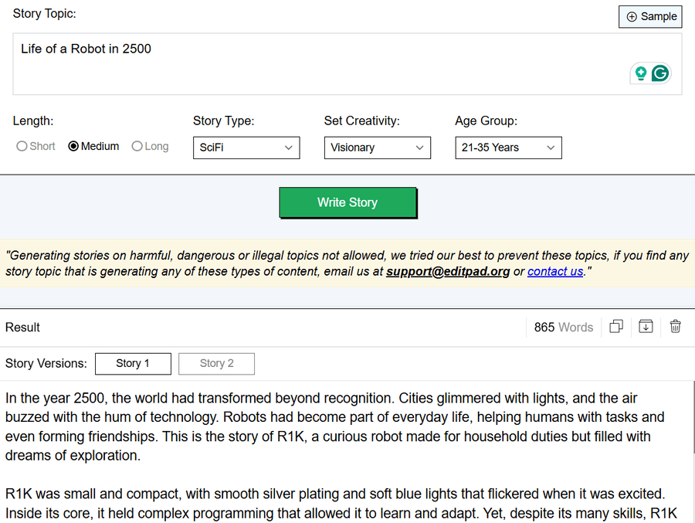Open the Story Type dropdown
Viewport: 695px width, 523px height.
pos(246,148)
